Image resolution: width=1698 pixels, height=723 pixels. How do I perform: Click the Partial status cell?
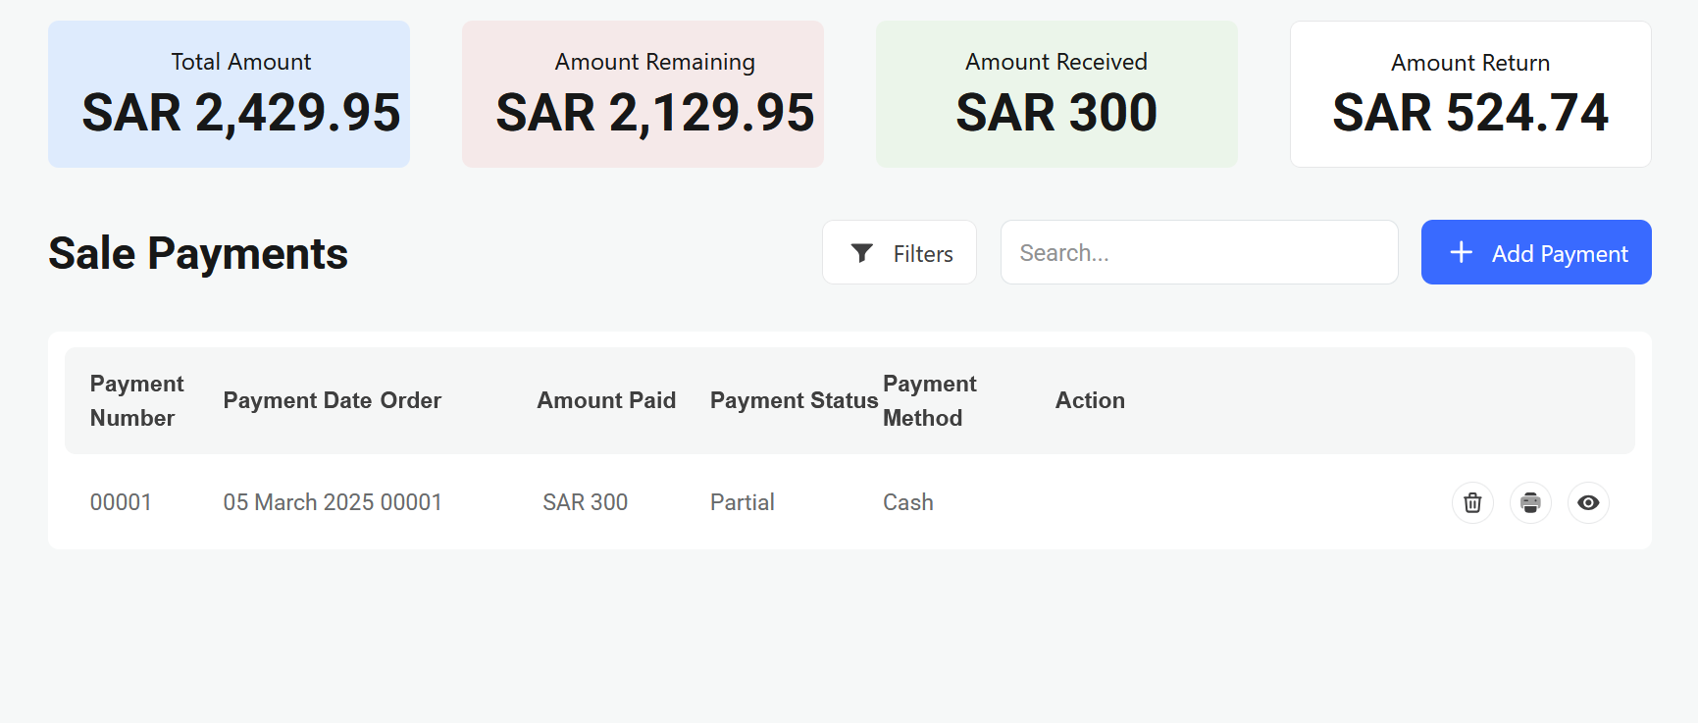click(x=743, y=502)
